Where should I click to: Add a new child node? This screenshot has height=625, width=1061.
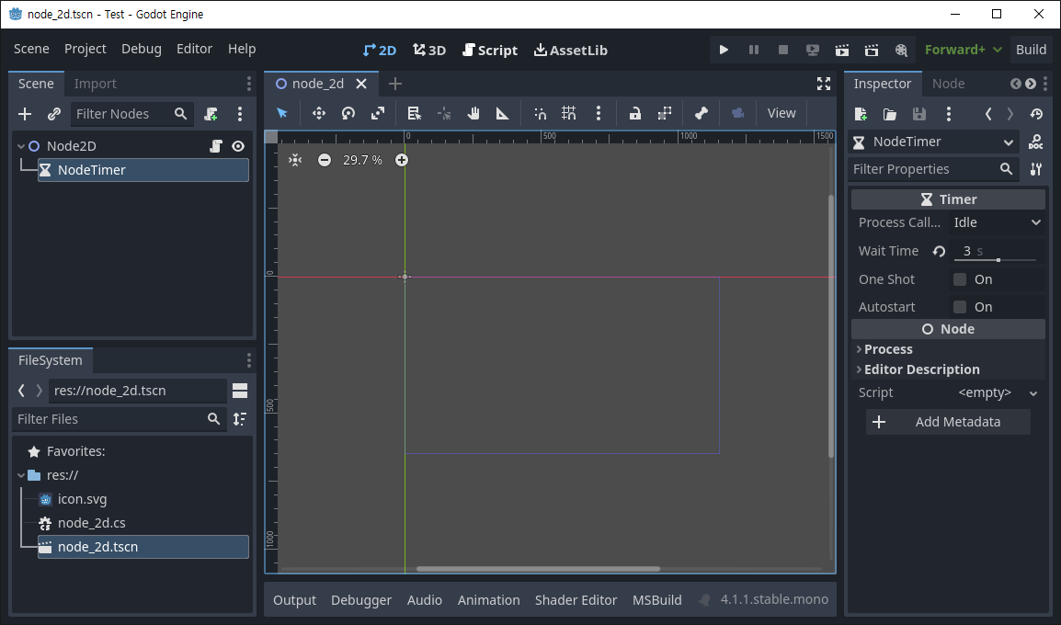tap(25, 114)
